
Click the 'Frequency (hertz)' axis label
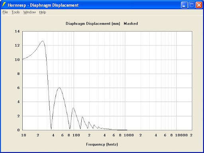[102, 144]
